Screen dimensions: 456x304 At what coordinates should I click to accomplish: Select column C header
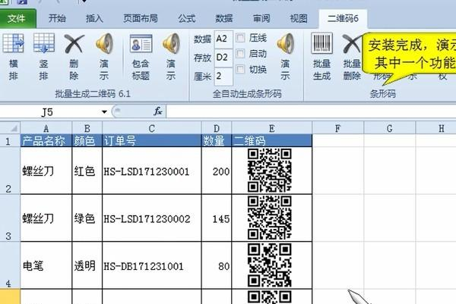tap(151, 128)
